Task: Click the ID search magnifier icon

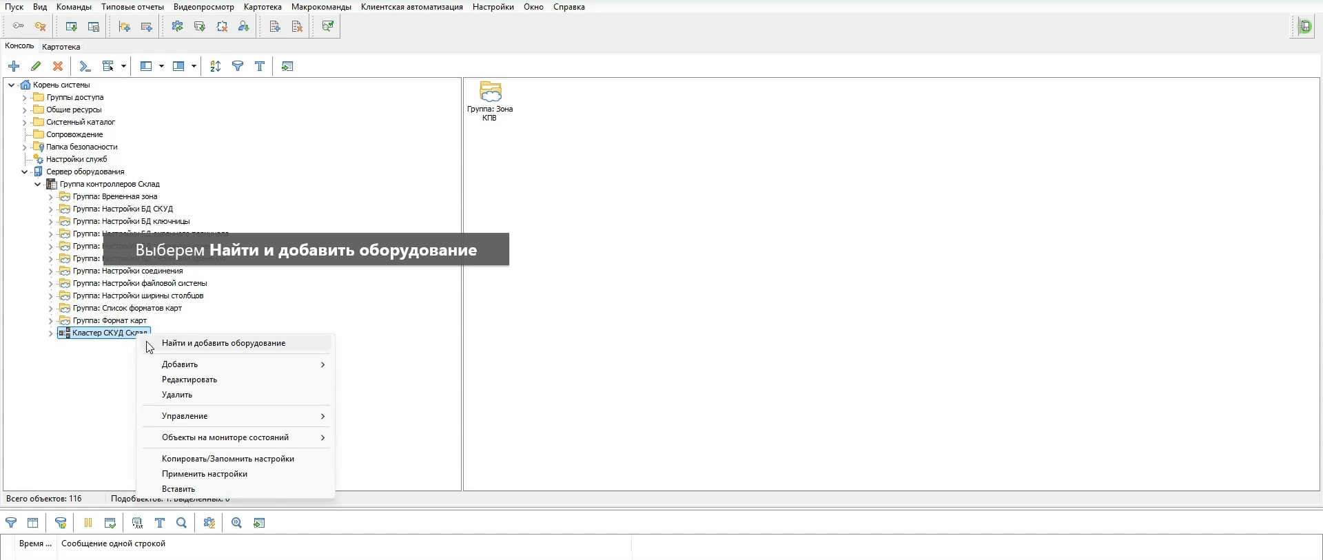Action: (x=236, y=523)
